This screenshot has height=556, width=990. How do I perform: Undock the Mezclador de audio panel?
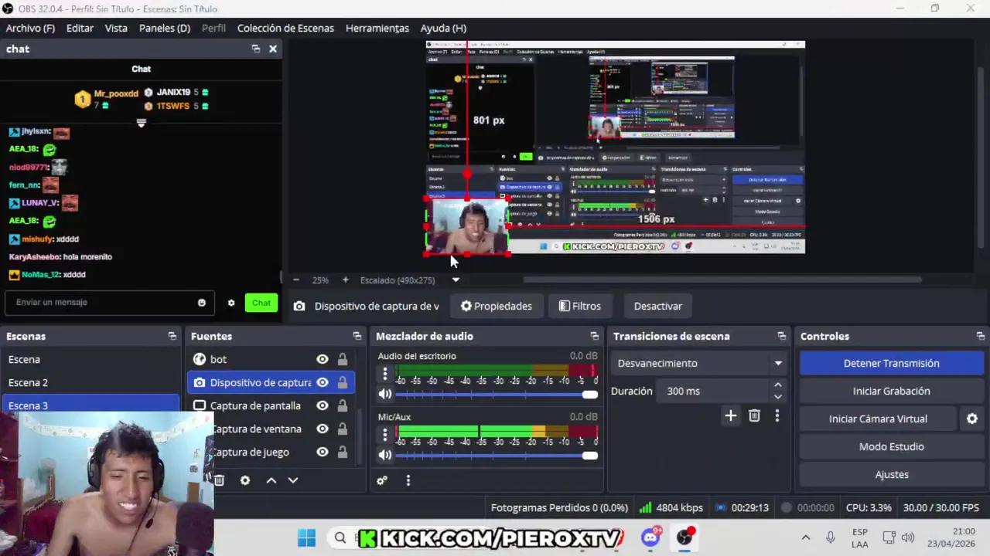click(x=594, y=336)
